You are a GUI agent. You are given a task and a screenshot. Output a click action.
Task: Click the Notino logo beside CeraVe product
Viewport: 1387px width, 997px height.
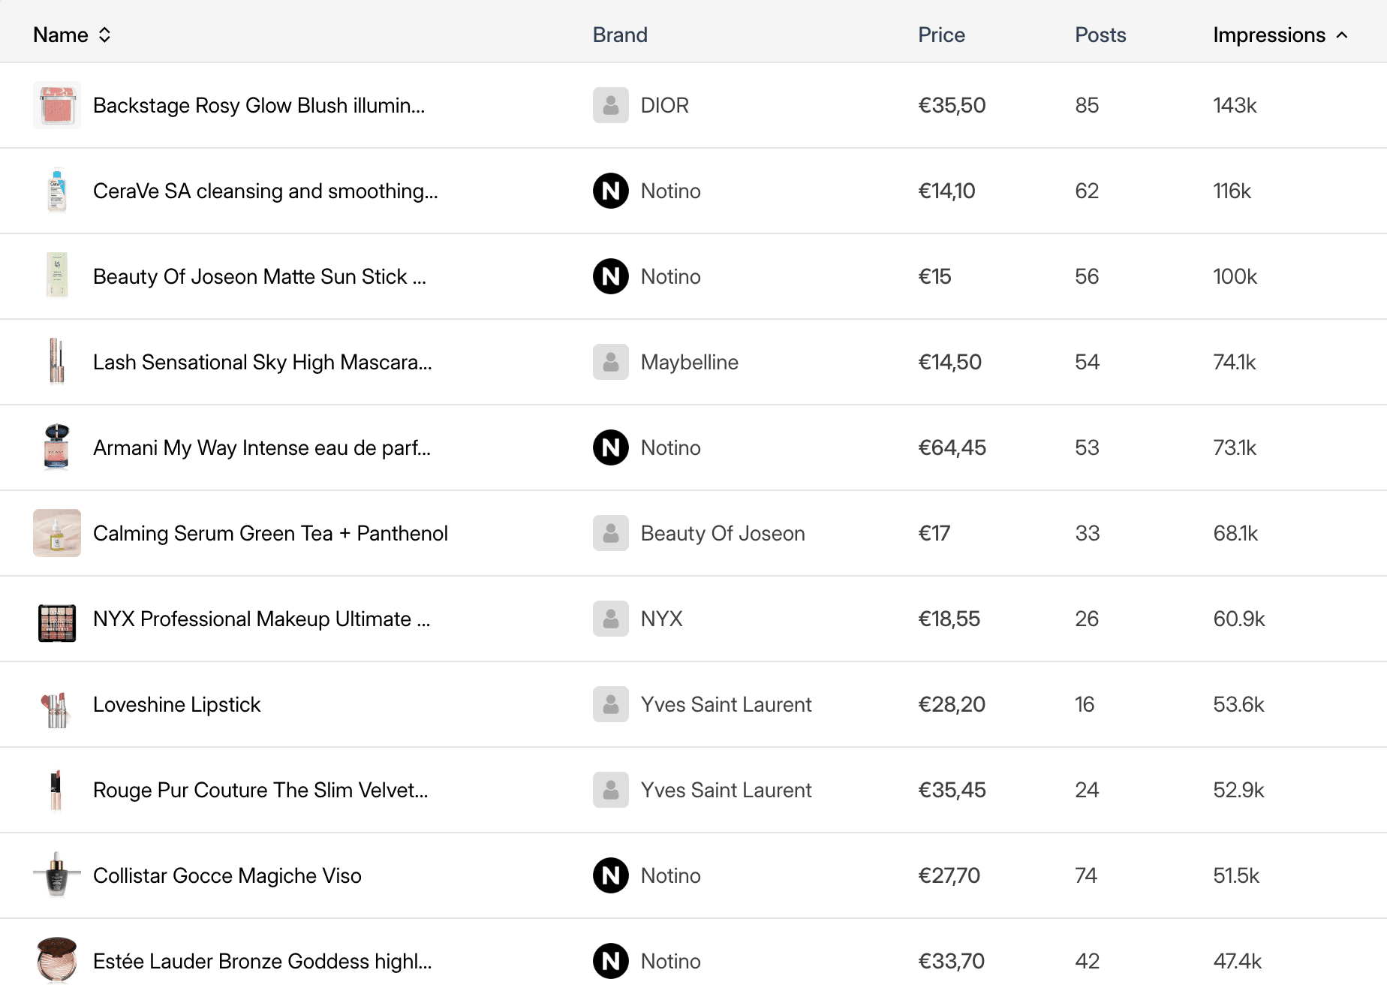tap(610, 191)
